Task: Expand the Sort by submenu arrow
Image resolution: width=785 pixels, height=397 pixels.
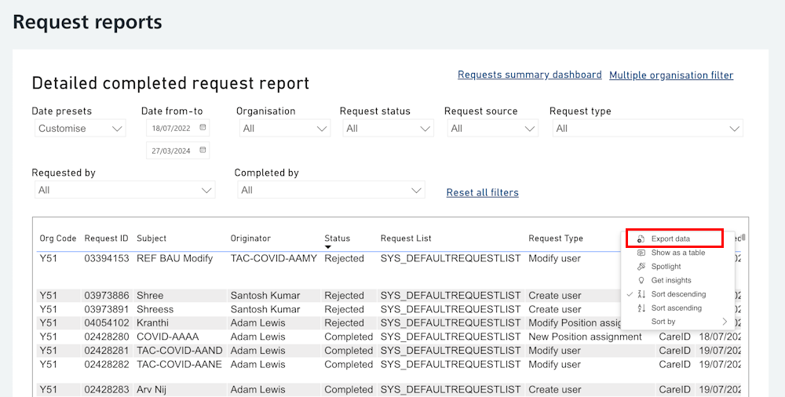Action: [725, 322]
